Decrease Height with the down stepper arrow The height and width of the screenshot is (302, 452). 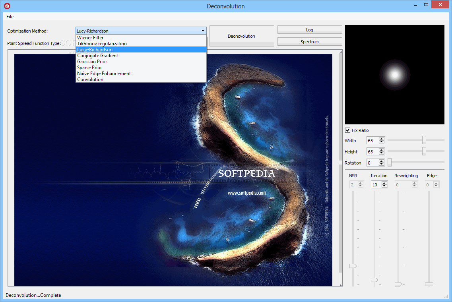pos(382,153)
